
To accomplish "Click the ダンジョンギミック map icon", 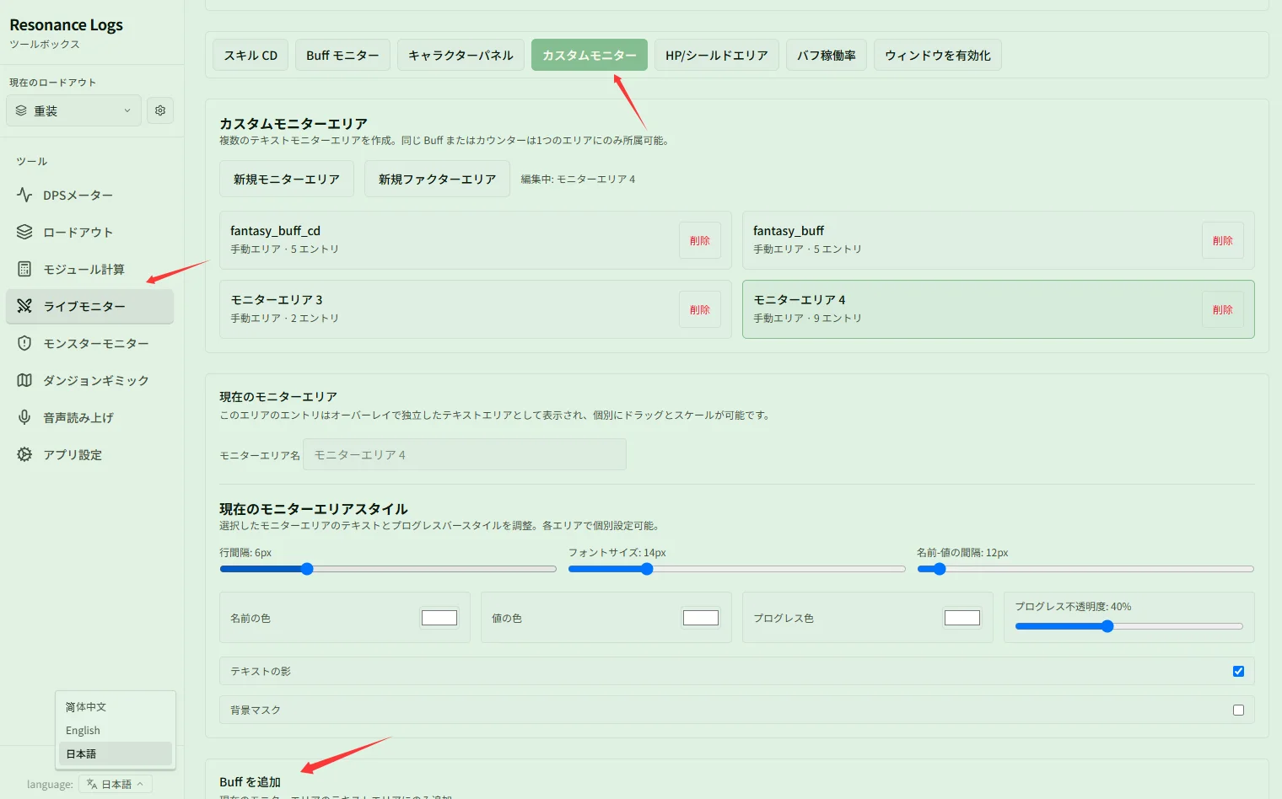I will coord(24,380).
